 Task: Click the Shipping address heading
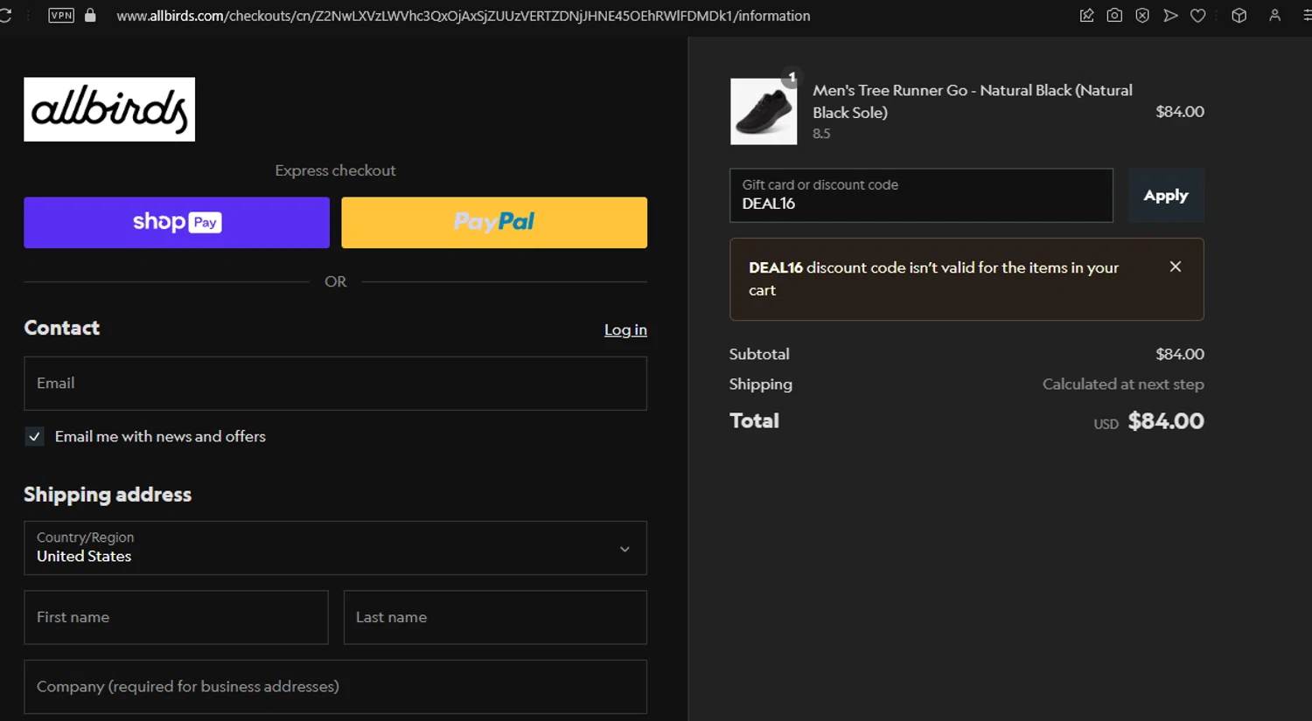pos(108,495)
